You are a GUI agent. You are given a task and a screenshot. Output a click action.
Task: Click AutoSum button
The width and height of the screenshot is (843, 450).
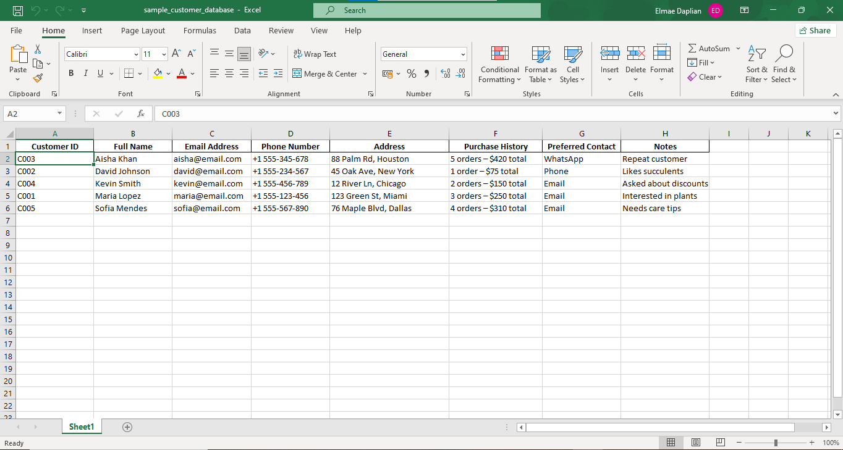click(x=709, y=48)
